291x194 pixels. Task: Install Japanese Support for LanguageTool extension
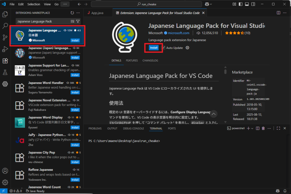click(x=75, y=75)
